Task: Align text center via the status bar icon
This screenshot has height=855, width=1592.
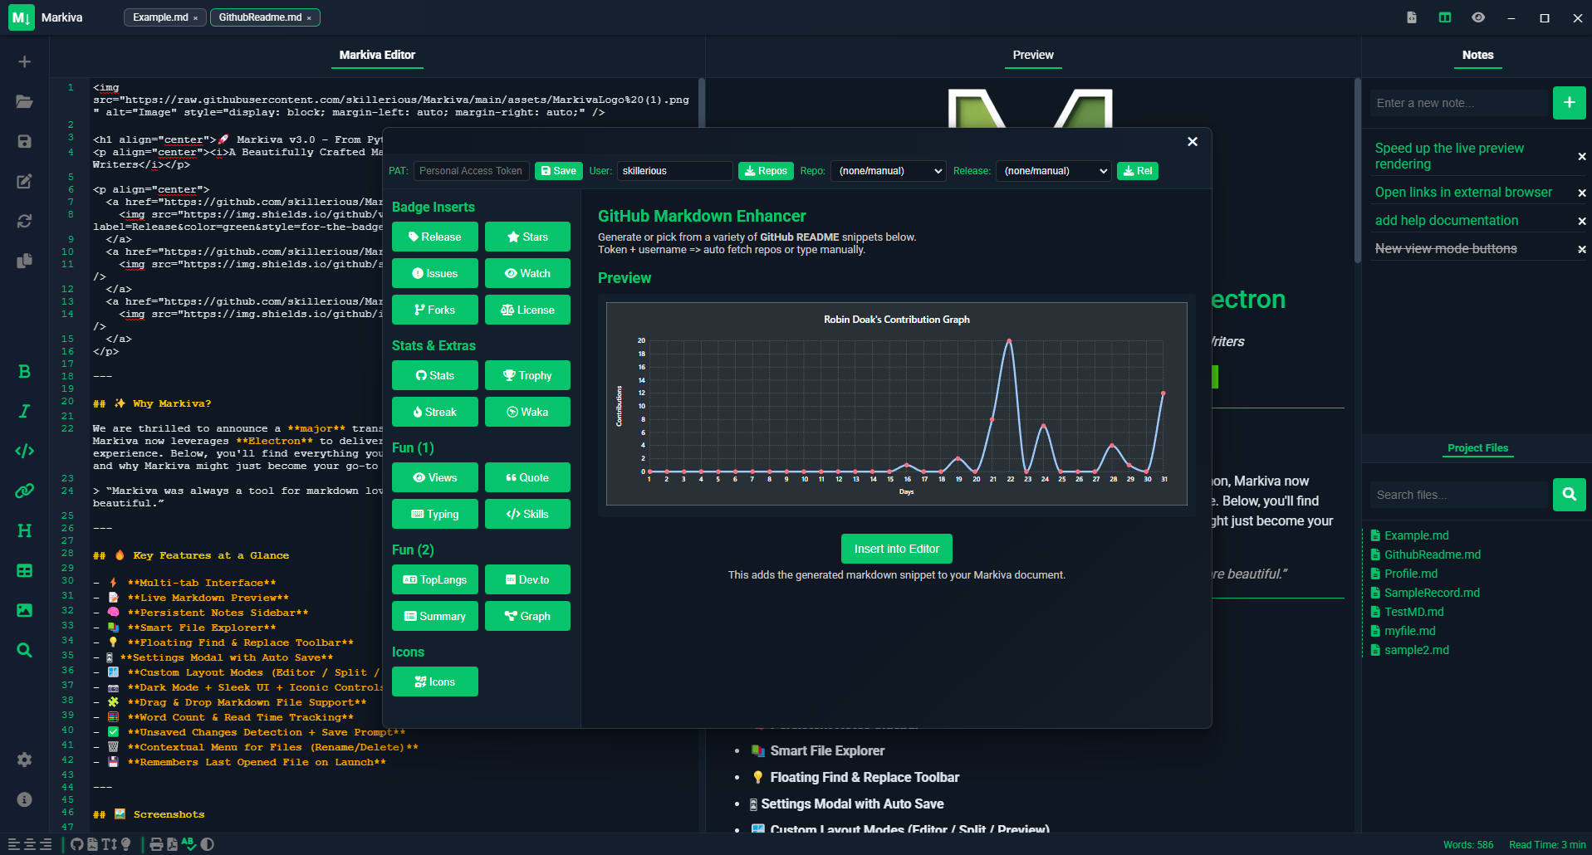Action: 30,844
